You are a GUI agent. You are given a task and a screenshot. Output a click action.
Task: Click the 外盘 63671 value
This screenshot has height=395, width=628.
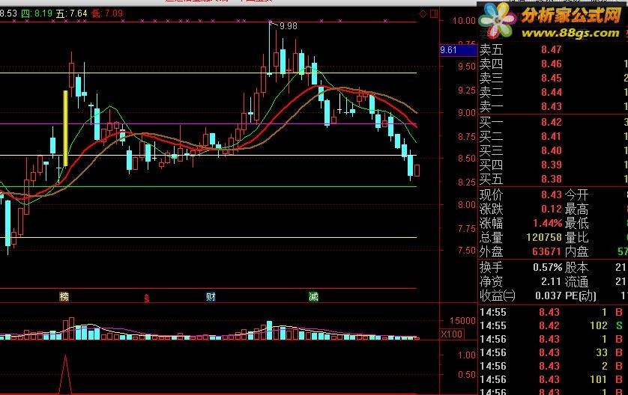pos(547,251)
